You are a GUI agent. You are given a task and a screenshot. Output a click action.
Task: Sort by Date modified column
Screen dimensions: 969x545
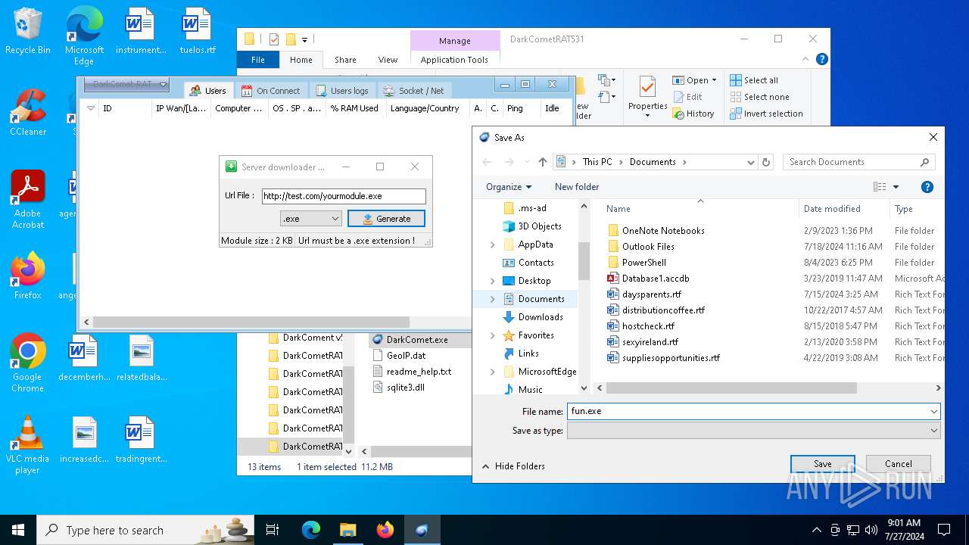843,209
